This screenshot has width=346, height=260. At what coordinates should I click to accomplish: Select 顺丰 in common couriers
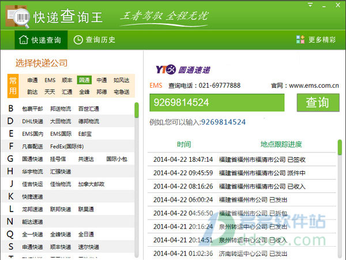(67, 80)
